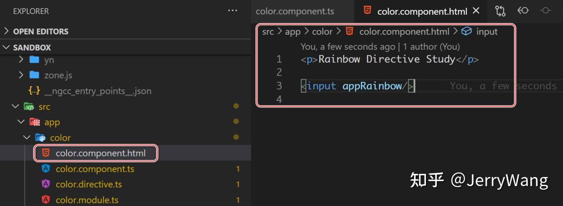This screenshot has width=563, height=206.
Task: Open color.directive.ts from the explorer
Action: click(x=89, y=184)
